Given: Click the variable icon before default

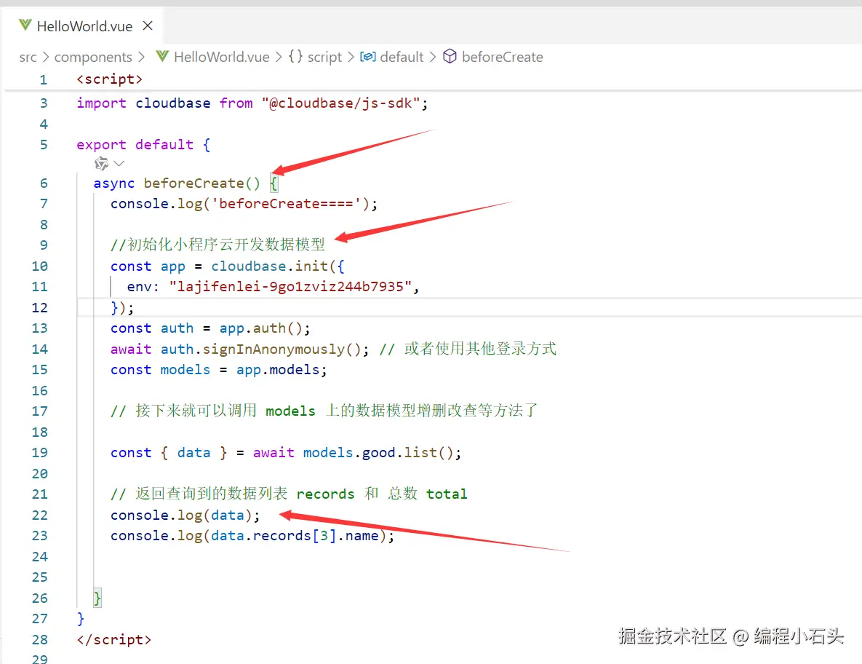Looking at the screenshot, I should point(368,57).
